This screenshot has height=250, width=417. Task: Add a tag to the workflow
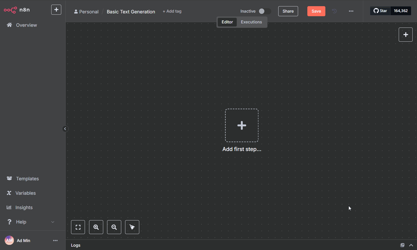(172, 11)
